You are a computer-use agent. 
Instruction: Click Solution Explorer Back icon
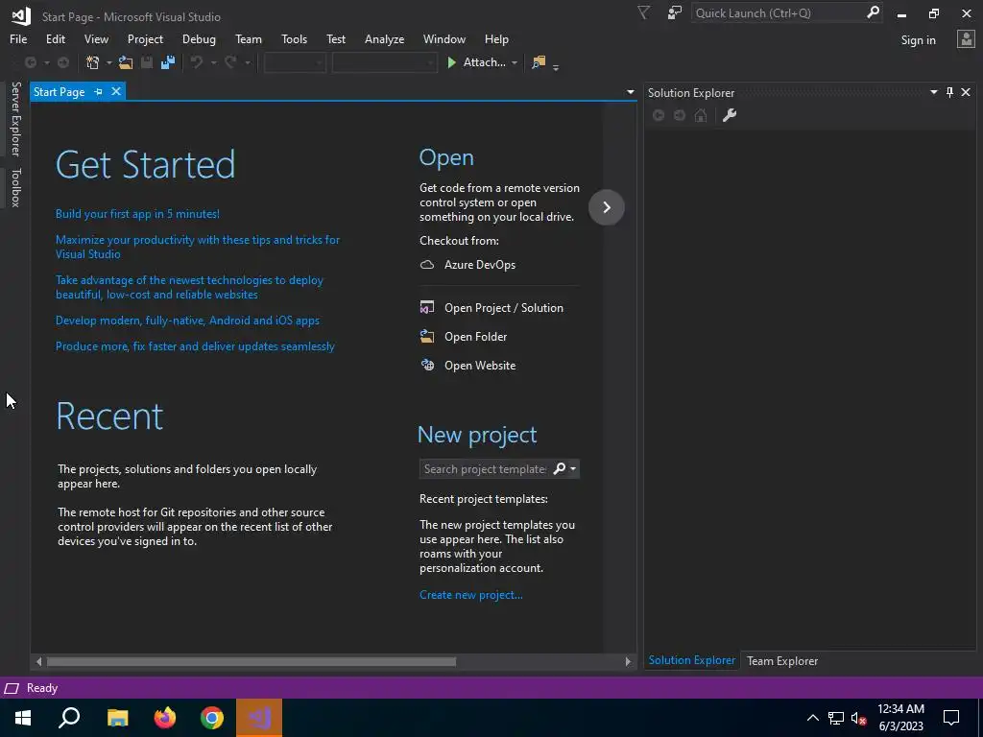[659, 115]
